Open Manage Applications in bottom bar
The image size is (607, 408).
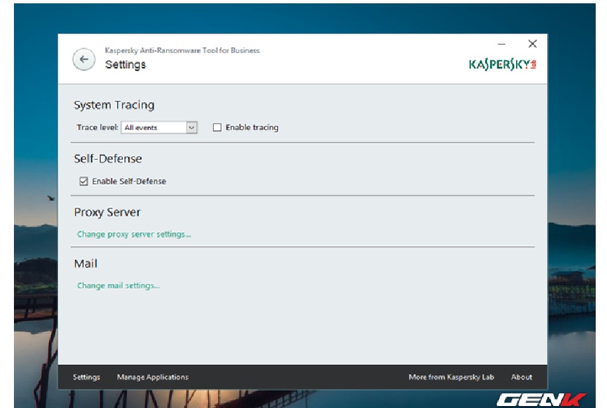pos(153,377)
